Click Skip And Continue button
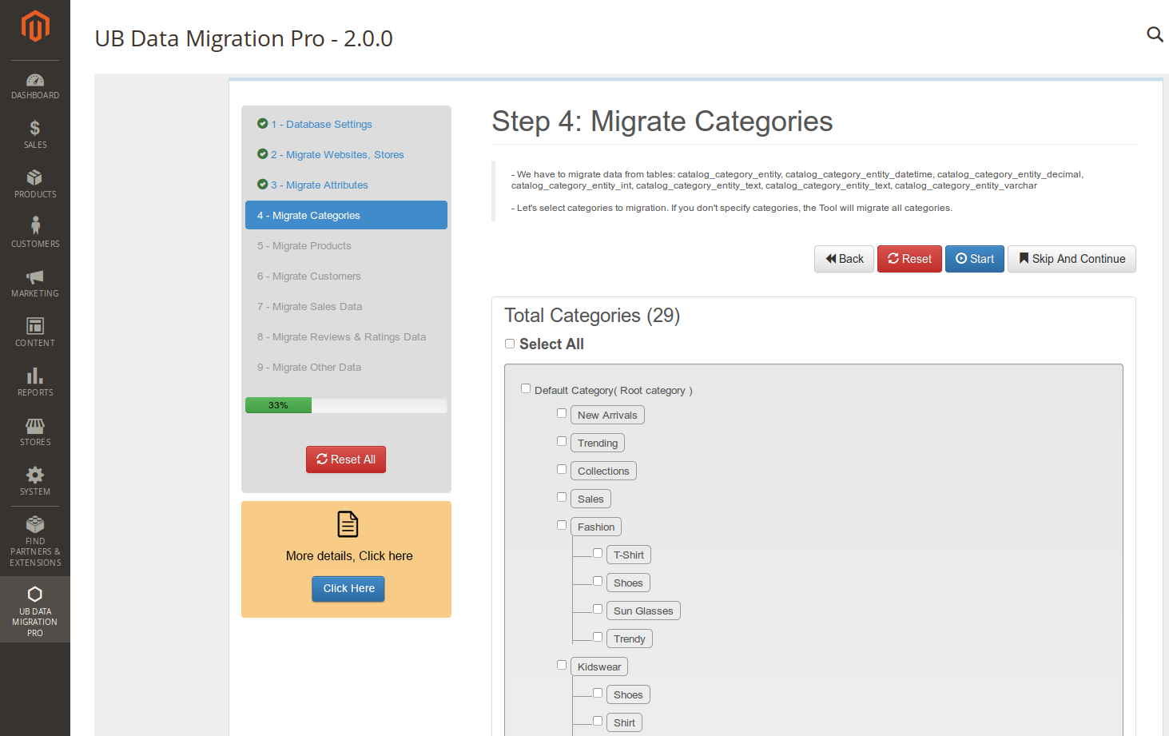 pos(1072,259)
